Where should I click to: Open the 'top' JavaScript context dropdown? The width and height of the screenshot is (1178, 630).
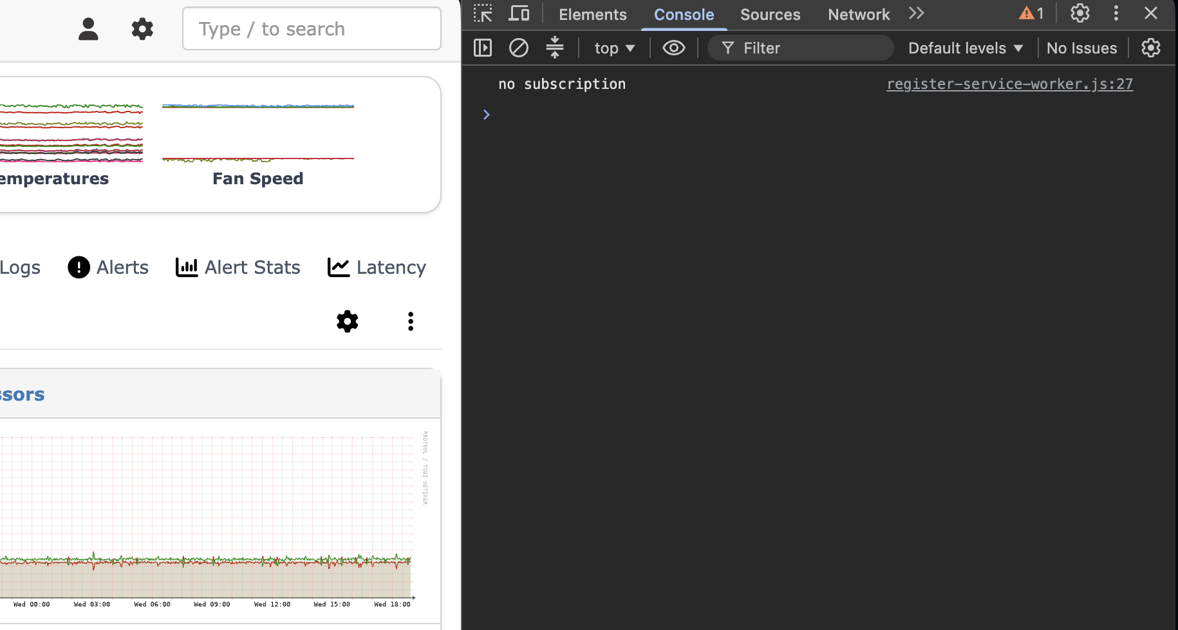click(x=615, y=48)
